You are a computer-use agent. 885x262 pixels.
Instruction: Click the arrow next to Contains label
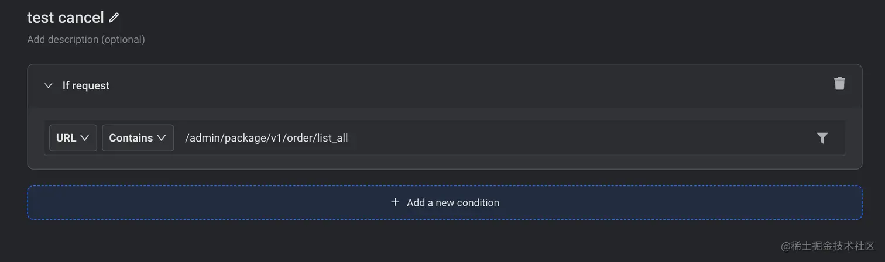pyautogui.click(x=162, y=138)
